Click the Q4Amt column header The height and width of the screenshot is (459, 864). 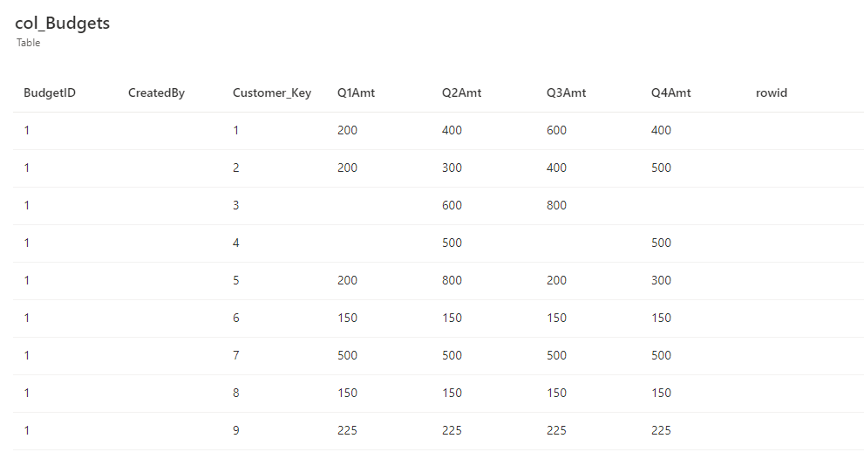670,92
